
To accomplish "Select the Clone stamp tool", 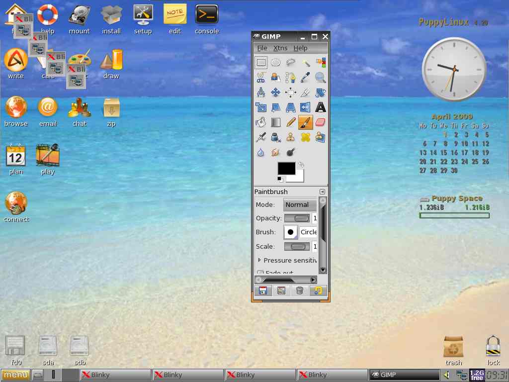I will 290,137.
